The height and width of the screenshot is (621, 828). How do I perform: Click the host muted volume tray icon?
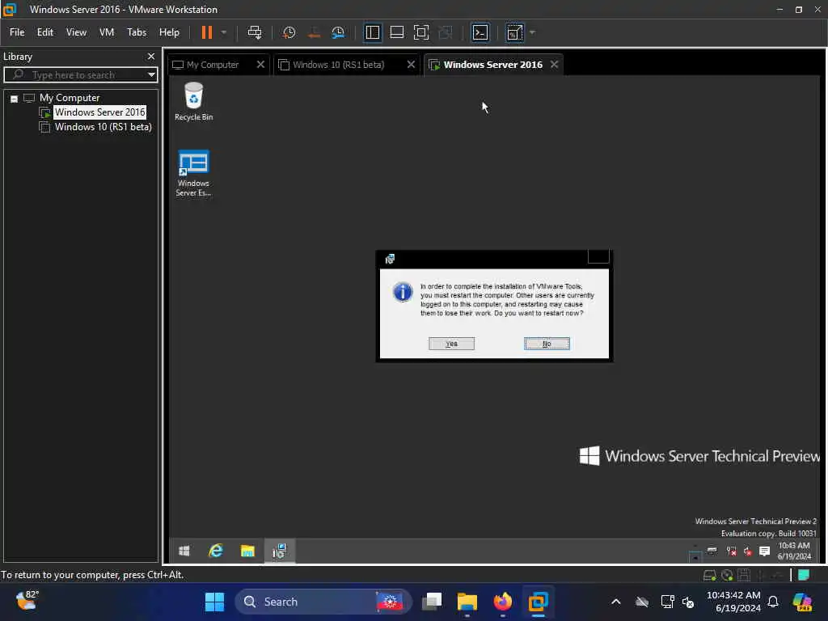[688, 602]
